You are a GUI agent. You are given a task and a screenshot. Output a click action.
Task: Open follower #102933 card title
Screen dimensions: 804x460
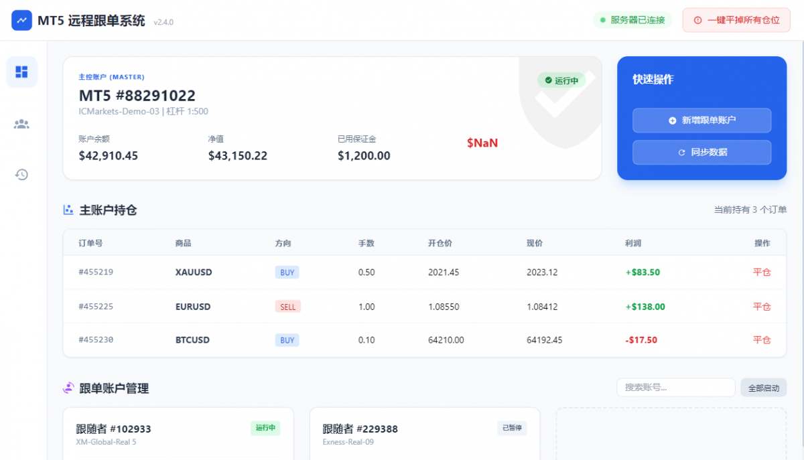coord(114,429)
